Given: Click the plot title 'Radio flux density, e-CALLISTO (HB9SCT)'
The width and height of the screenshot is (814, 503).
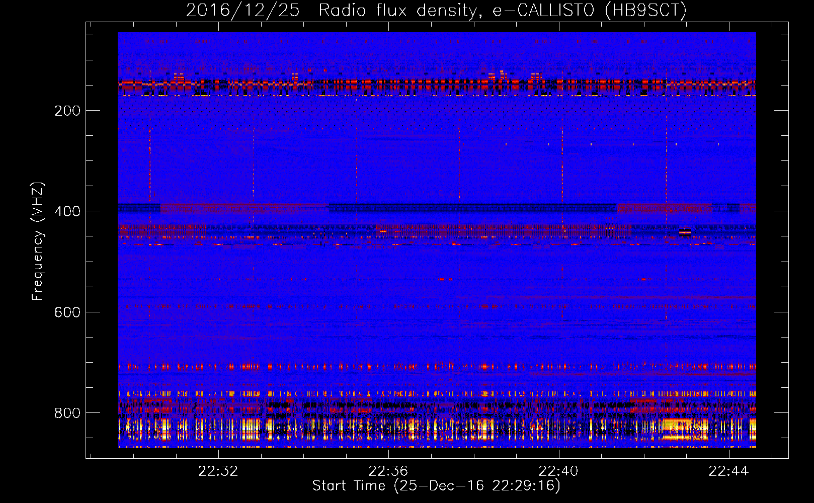Looking at the screenshot, I should (502, 10).
